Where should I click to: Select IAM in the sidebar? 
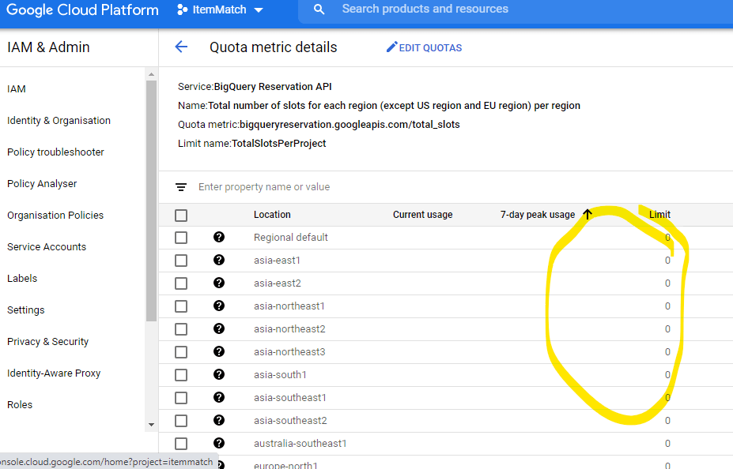[x=17, y=88]
